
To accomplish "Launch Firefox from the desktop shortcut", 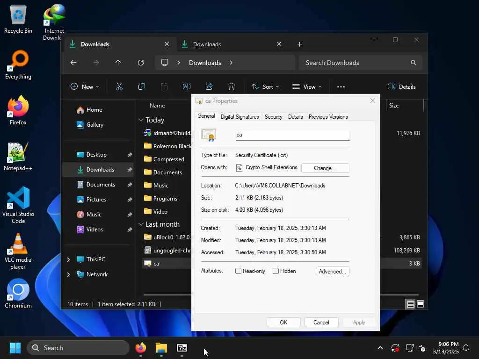I will click(x=18, y=110).
